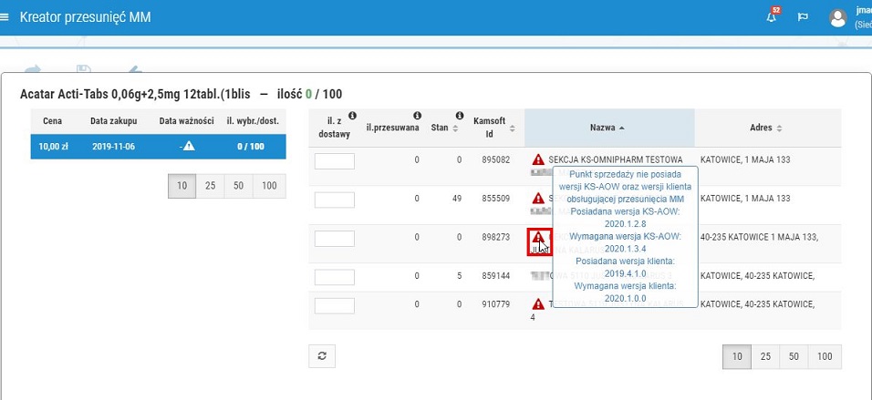Click the Cena column header
This screenshot has height=400, width=872.
pos(52,120)
